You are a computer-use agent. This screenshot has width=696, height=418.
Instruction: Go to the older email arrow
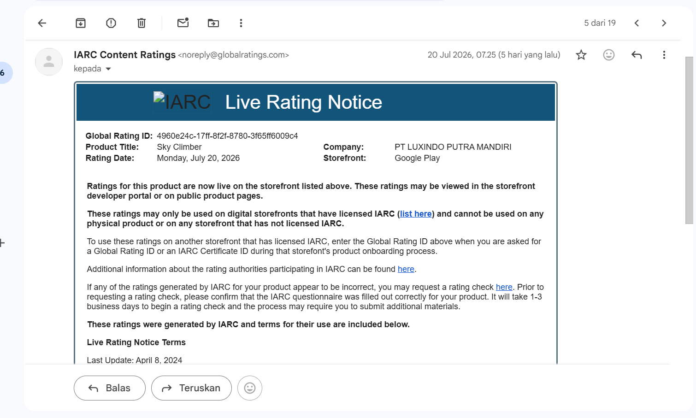pos(664,23)
